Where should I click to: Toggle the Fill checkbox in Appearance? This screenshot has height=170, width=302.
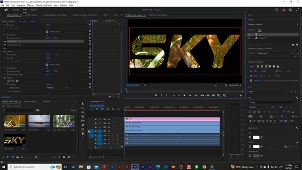(x=250, y=137)
